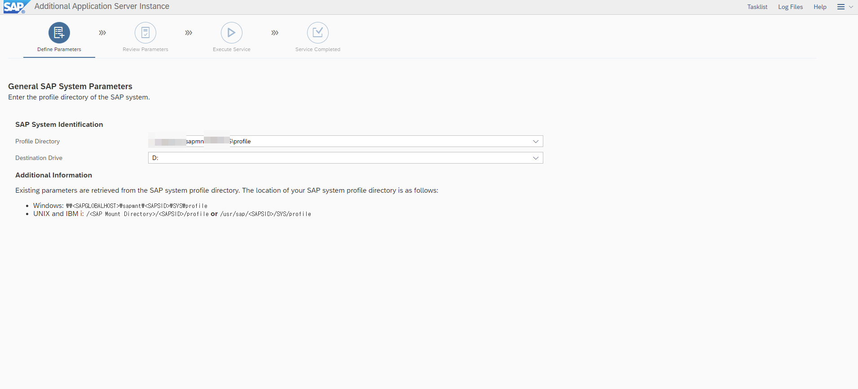Click the Execute Service step label
This screenshot has width=858, height=389.
(x=232, y=49)
